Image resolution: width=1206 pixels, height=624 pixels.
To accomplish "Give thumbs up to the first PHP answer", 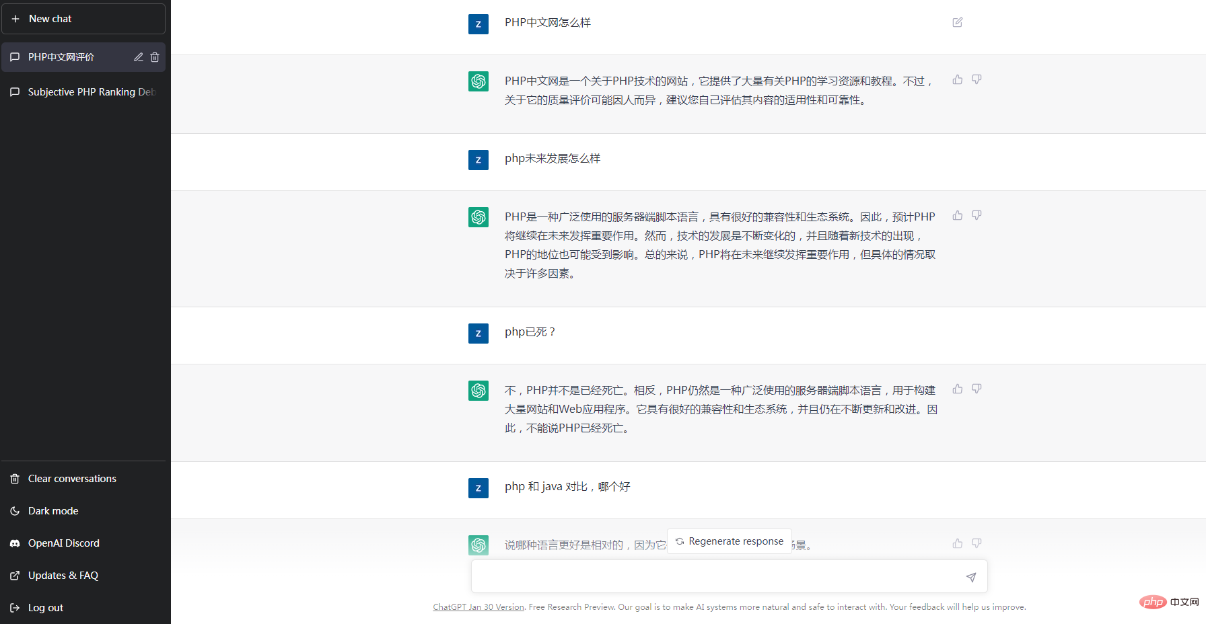I will (x=958, y=79).
